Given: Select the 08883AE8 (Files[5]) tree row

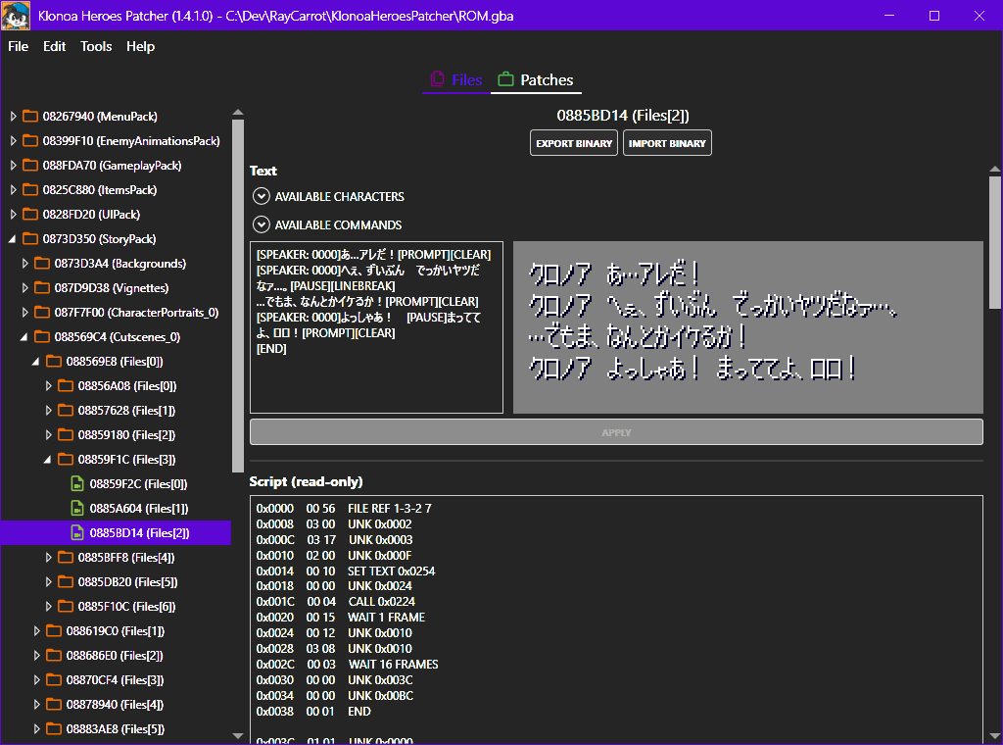Looking at the screenshot, I should coord(116,728).
